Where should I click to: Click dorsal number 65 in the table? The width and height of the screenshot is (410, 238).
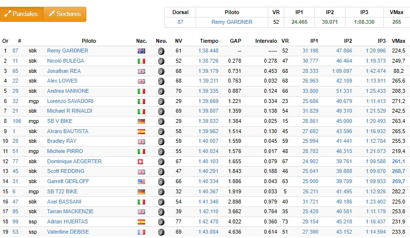16,71
